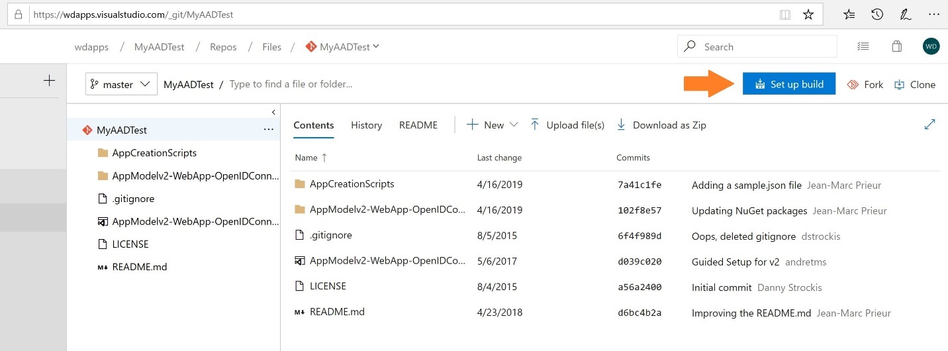
Task: Open commit 102f8e57
Action: (640, 211)
